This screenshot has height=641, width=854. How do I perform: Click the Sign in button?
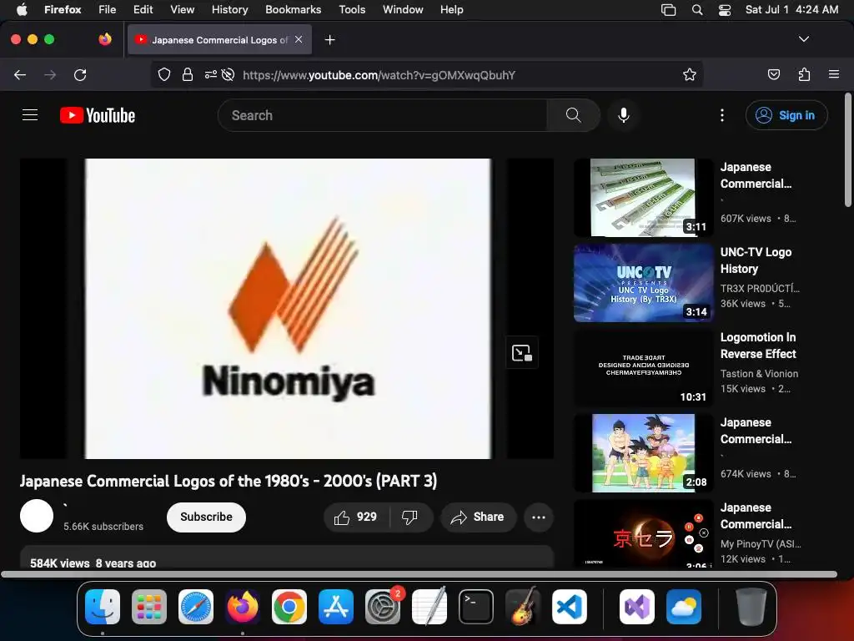click(786, 115)
